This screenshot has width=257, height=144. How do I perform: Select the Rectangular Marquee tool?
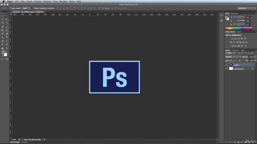coord(2,16)
